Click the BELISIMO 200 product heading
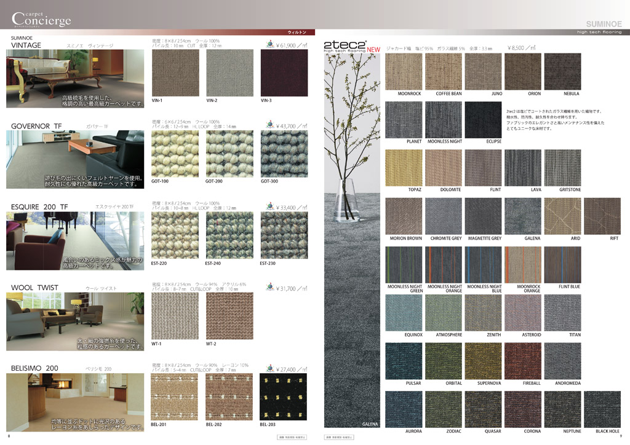The height and width of the screenshot is (445, 630). [34, 368]
